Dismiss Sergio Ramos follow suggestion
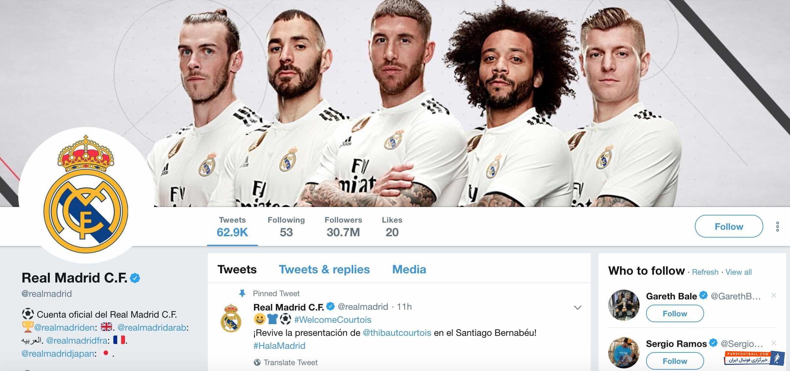This screenshot has height=371, width=790. coord(774,343)
